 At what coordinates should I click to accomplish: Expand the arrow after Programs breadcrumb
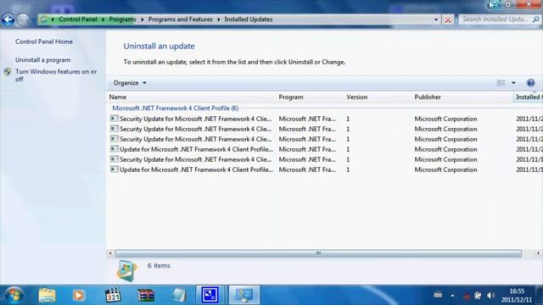pos(142,19)
